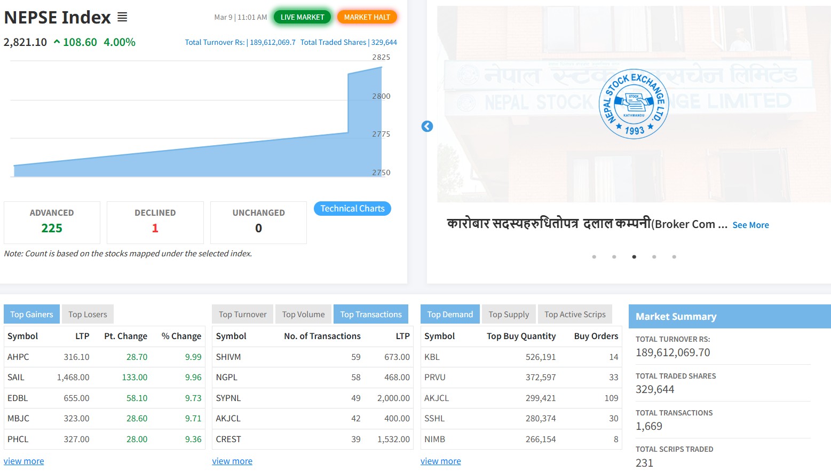Open Technical Charts

352,209
